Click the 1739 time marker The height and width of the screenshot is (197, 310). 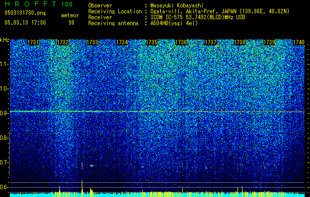[x=269, y=42]
